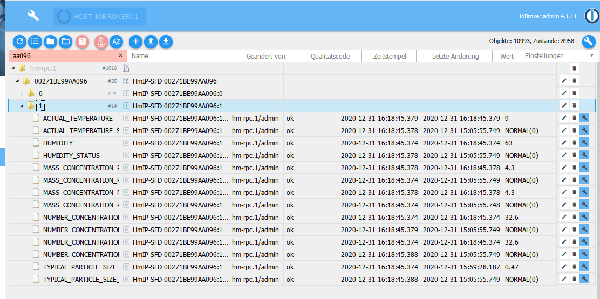The image size is (600, 299).
Task: Switch to list view with the toolbar icon
Action: point(35,41)
